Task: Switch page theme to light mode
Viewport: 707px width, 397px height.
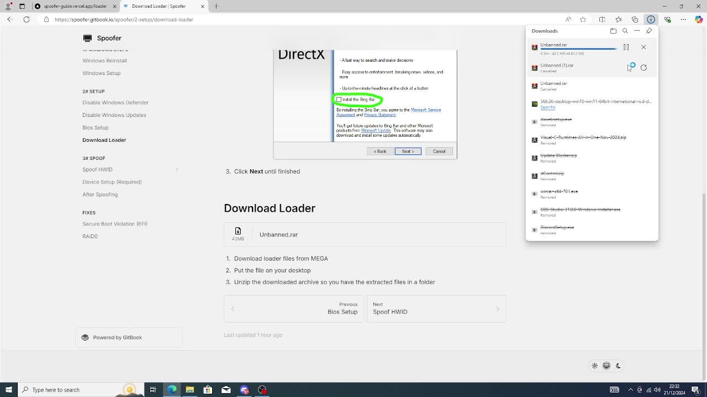Action: pos(595,366)
